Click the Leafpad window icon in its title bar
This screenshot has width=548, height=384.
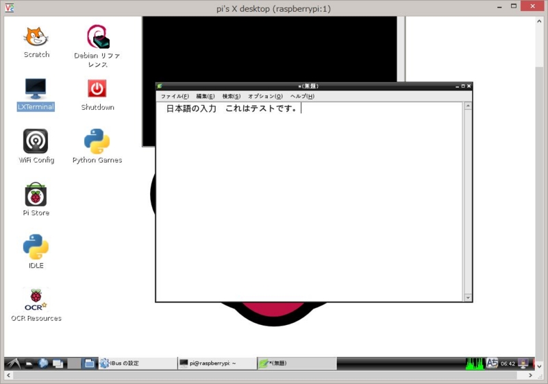(x=160, y=86)
